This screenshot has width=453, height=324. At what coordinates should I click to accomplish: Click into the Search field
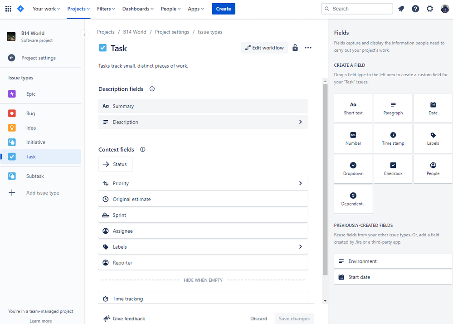pyautogui.click(x=357, y=9)
